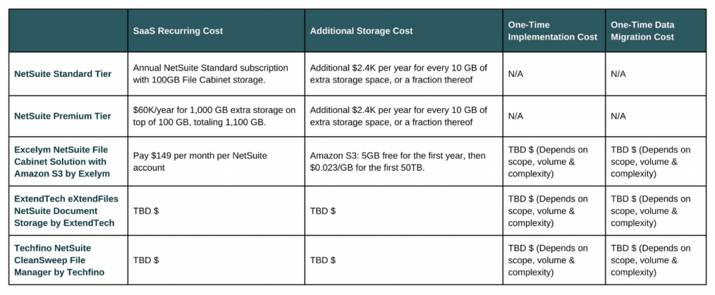The height and width of the screenshot is (295, 715).
Task: Click Techfino's TBD $ additional storage cell
Action: tap(404, 260)
